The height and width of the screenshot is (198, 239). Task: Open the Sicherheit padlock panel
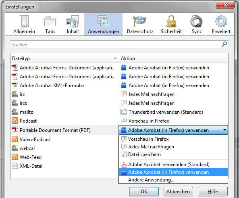(171, 25)
